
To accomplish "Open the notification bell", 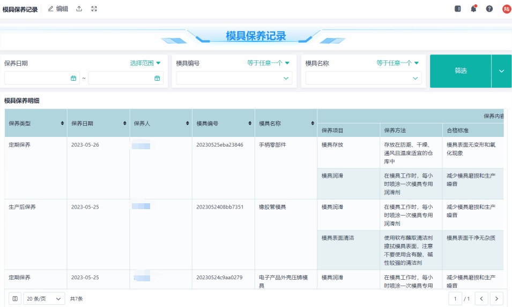I will coord(473,9).
